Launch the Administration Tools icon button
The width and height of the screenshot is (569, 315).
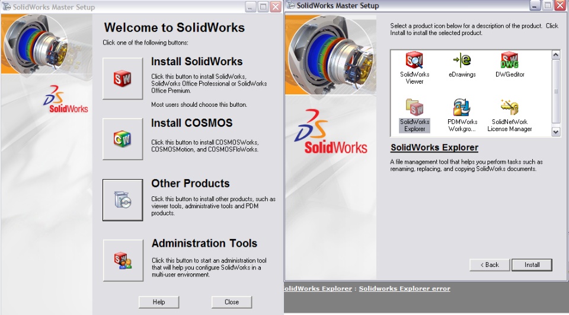(123, 260)
